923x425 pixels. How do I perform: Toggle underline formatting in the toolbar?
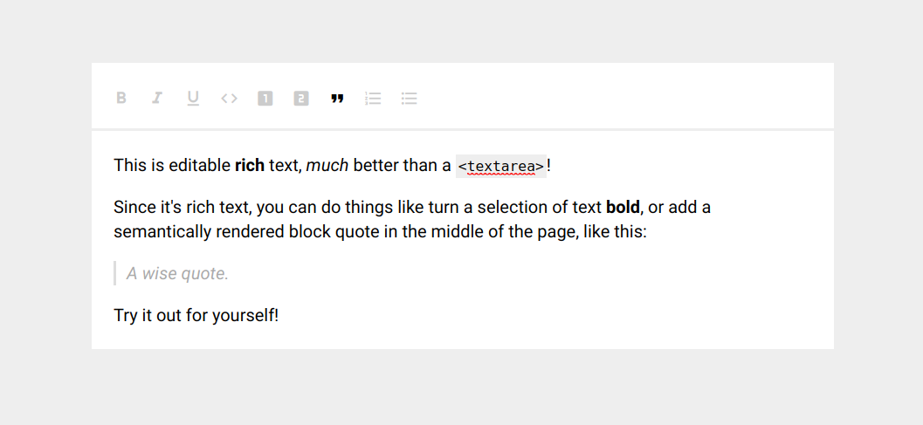pos(193,99)
